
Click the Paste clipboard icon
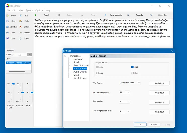pos(21,21)
